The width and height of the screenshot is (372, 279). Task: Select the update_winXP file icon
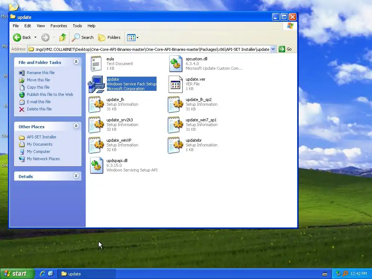pos(96,145)
